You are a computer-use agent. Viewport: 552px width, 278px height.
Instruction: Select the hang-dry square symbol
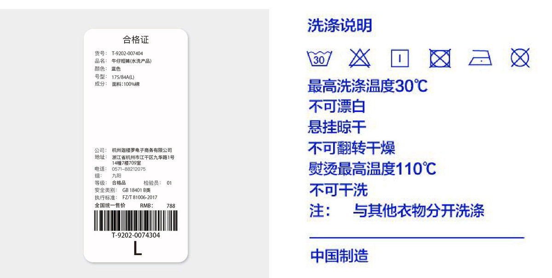(400, 59)
